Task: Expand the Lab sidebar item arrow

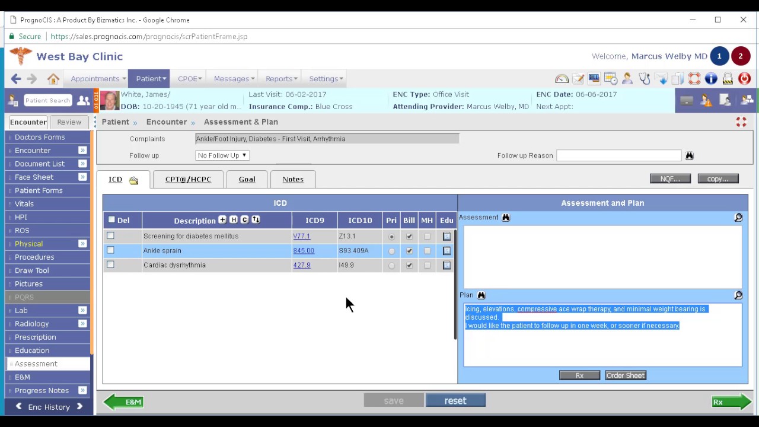Action: 82,311
